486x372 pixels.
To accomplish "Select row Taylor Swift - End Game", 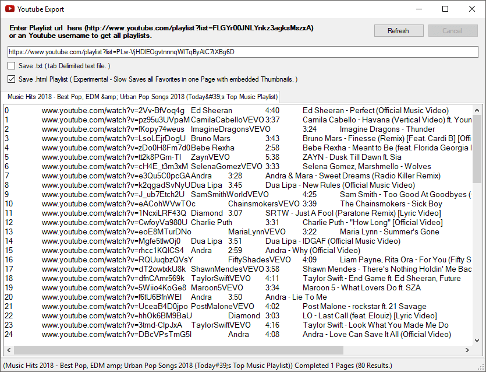I will coord(238,278).
